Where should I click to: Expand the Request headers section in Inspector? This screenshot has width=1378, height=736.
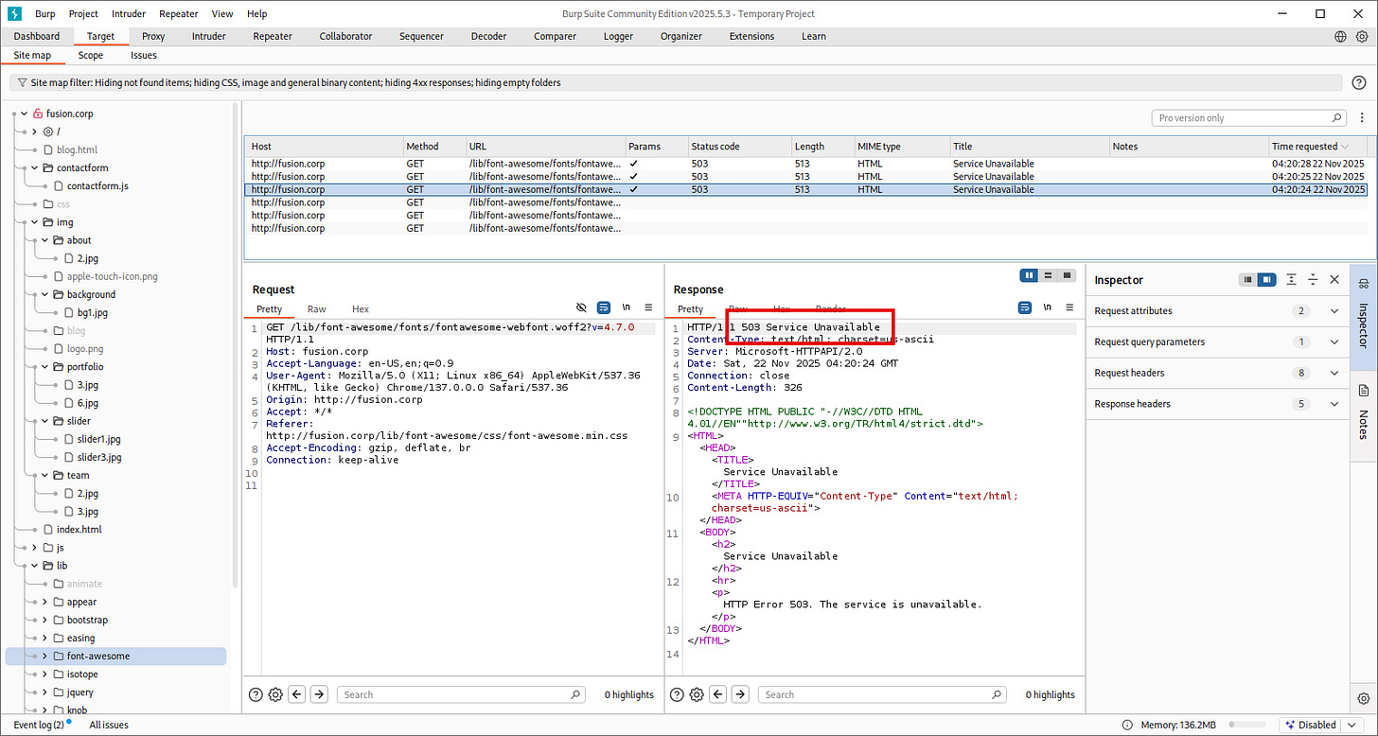point(1334,373)
